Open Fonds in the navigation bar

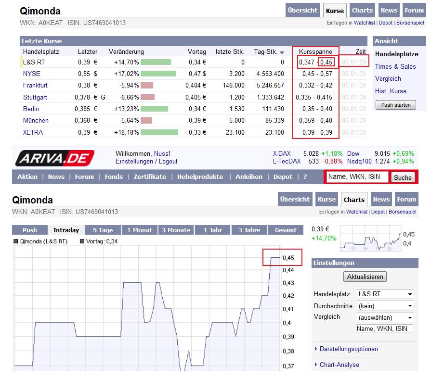(114, 177)
